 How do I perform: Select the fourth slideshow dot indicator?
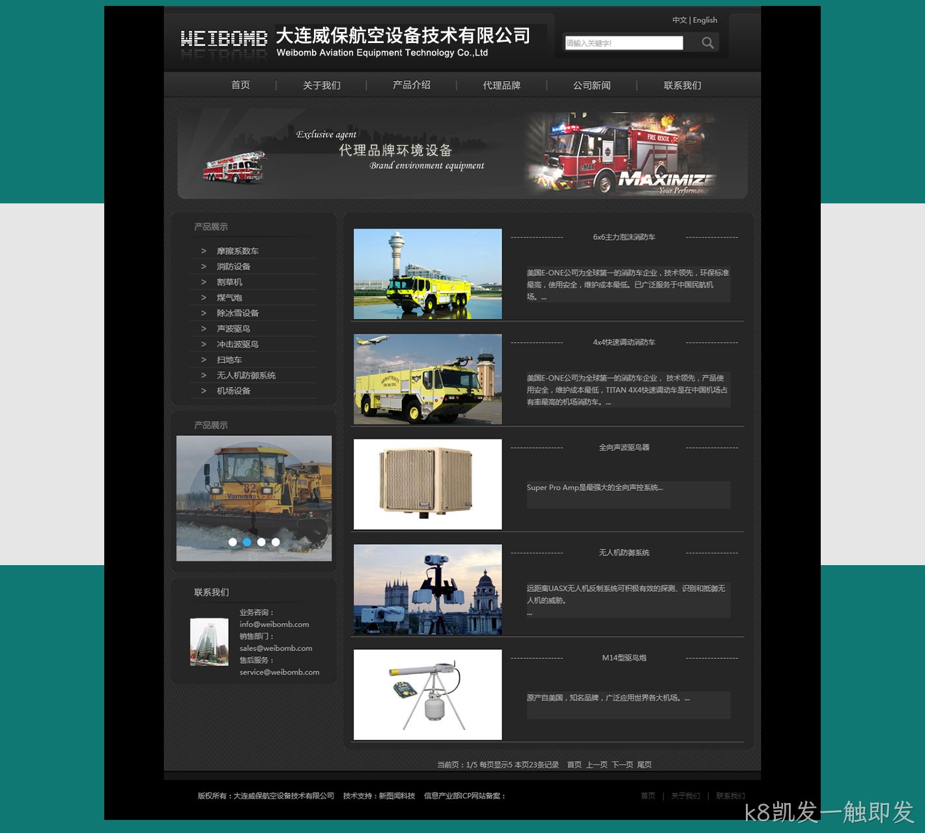[x=276, y=542]
